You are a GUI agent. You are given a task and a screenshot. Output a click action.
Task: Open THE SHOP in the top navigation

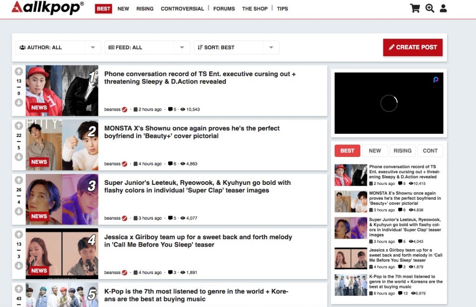(x=255, y=9)
